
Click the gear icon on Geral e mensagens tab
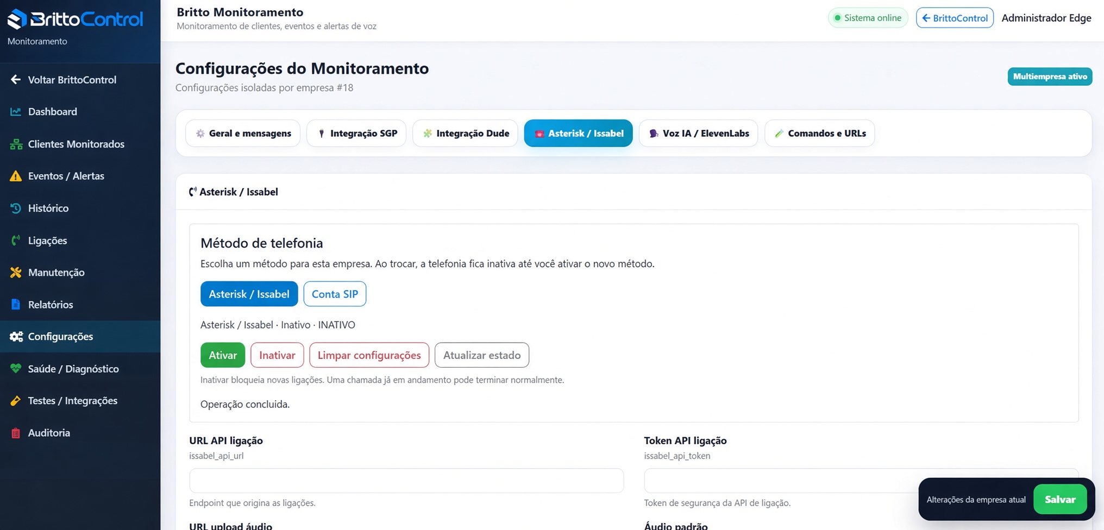tap(200, 134)
